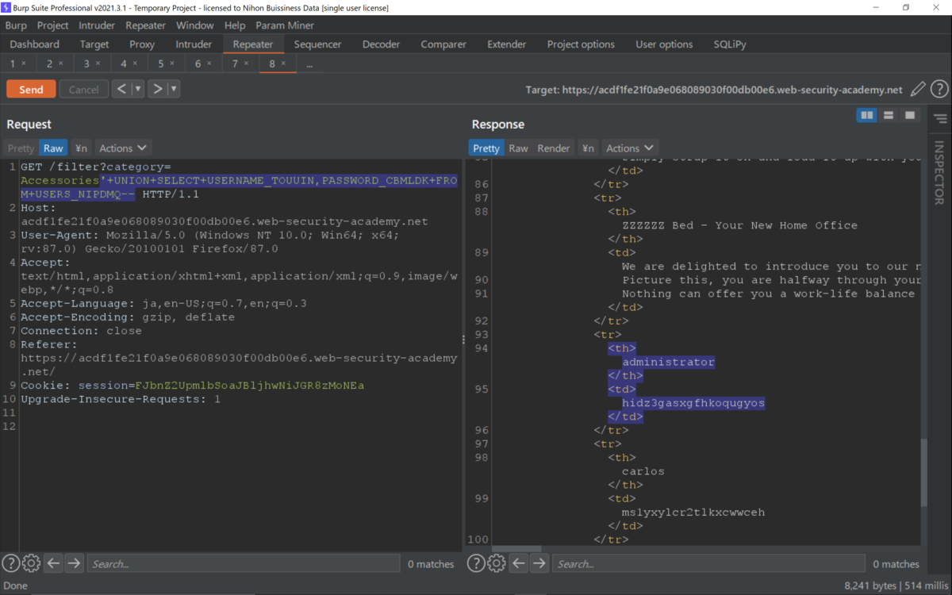Open the Request Actions dropdown
Screen dimensions: 952x595
click(x=123, y=148)
